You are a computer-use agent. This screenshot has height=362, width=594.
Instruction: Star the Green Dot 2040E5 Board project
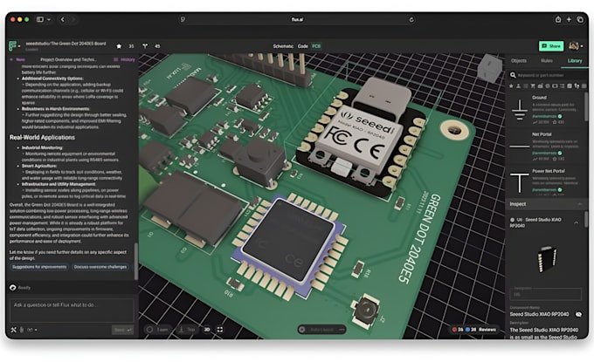pyautogui.click(x=119, y=46)
